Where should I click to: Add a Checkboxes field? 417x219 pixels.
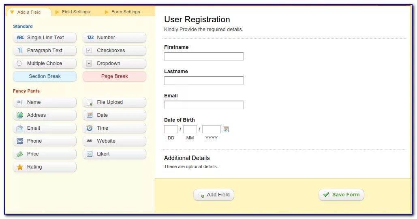(x=114, y=51)
